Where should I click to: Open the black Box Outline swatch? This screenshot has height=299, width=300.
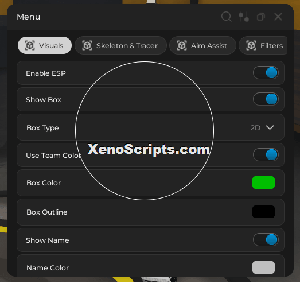(x=263, y=212)
